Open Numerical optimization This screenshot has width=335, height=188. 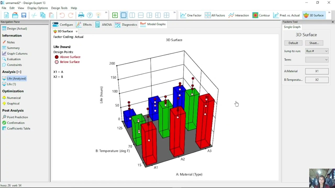point(12,98)
